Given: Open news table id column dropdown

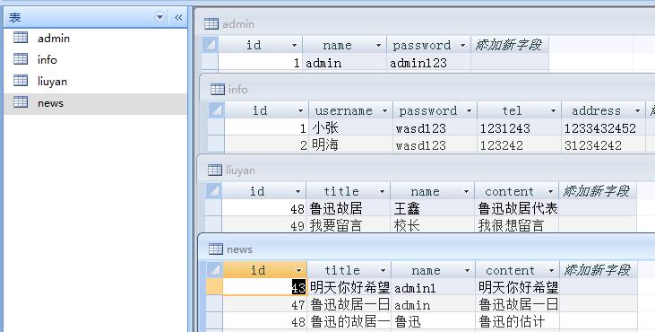Looking at the screenshot, I should click(298, 270).
